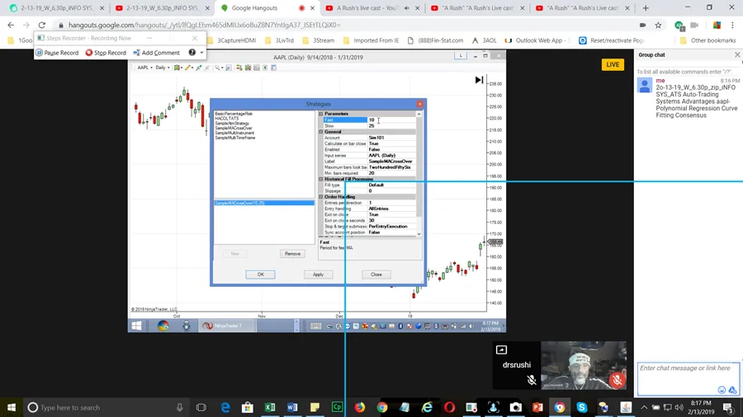The width and height of the screenshot is (743, 417).
Task: Click Apply in Strategies dialog
Action: 318,274
